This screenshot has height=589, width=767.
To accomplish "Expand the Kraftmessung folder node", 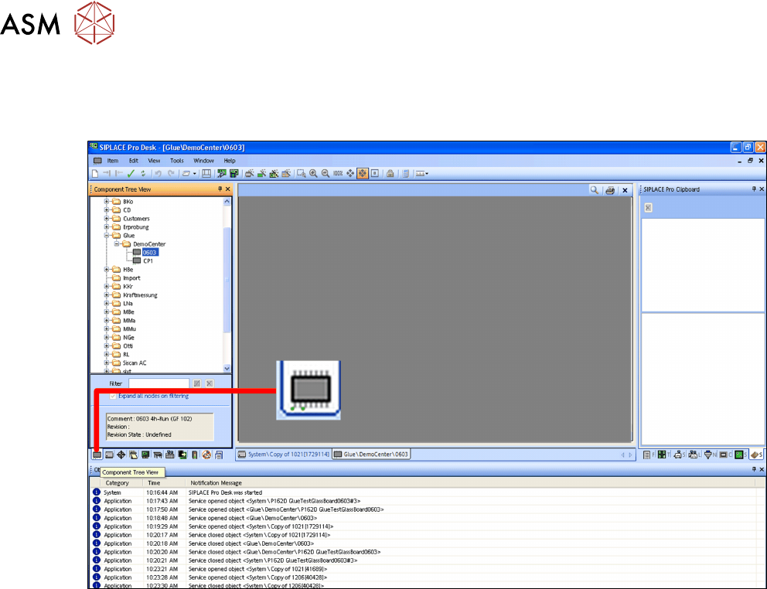I will click(107, 295).
